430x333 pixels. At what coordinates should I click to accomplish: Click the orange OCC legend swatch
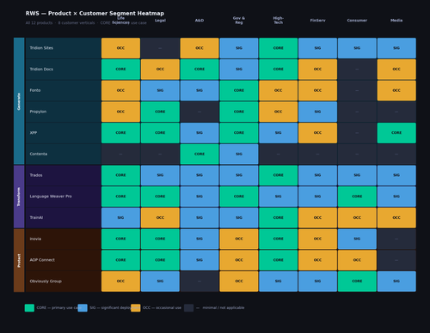(136, 308)
